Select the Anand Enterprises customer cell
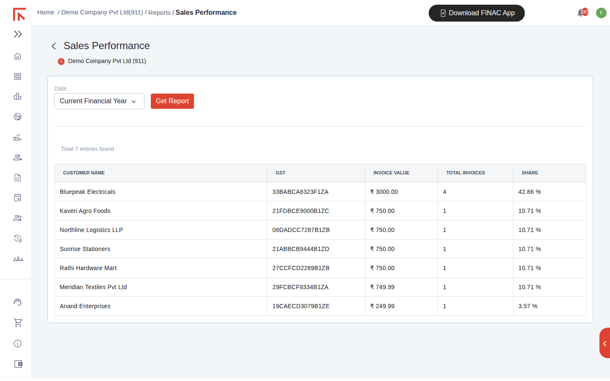 [161, 306]
